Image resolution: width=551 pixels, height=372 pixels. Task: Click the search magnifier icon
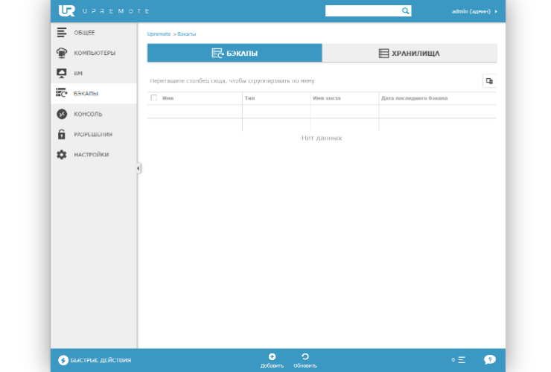pyautogui.click(x=406, y=11)
